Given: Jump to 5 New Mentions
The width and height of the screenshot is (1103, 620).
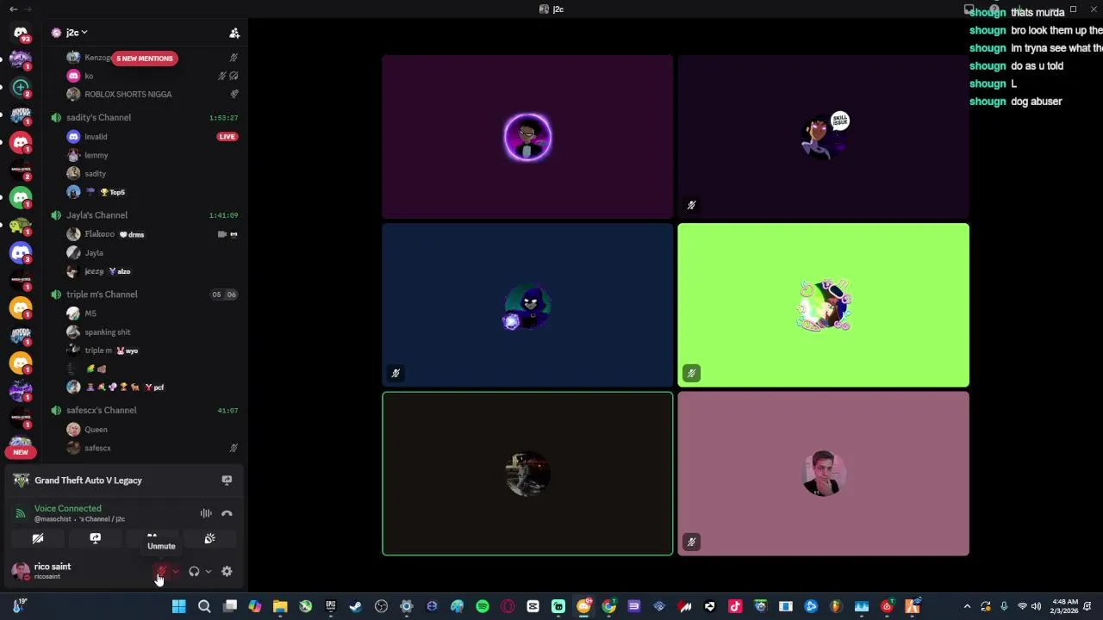Looking at the screenshot, I should point(144,59).
